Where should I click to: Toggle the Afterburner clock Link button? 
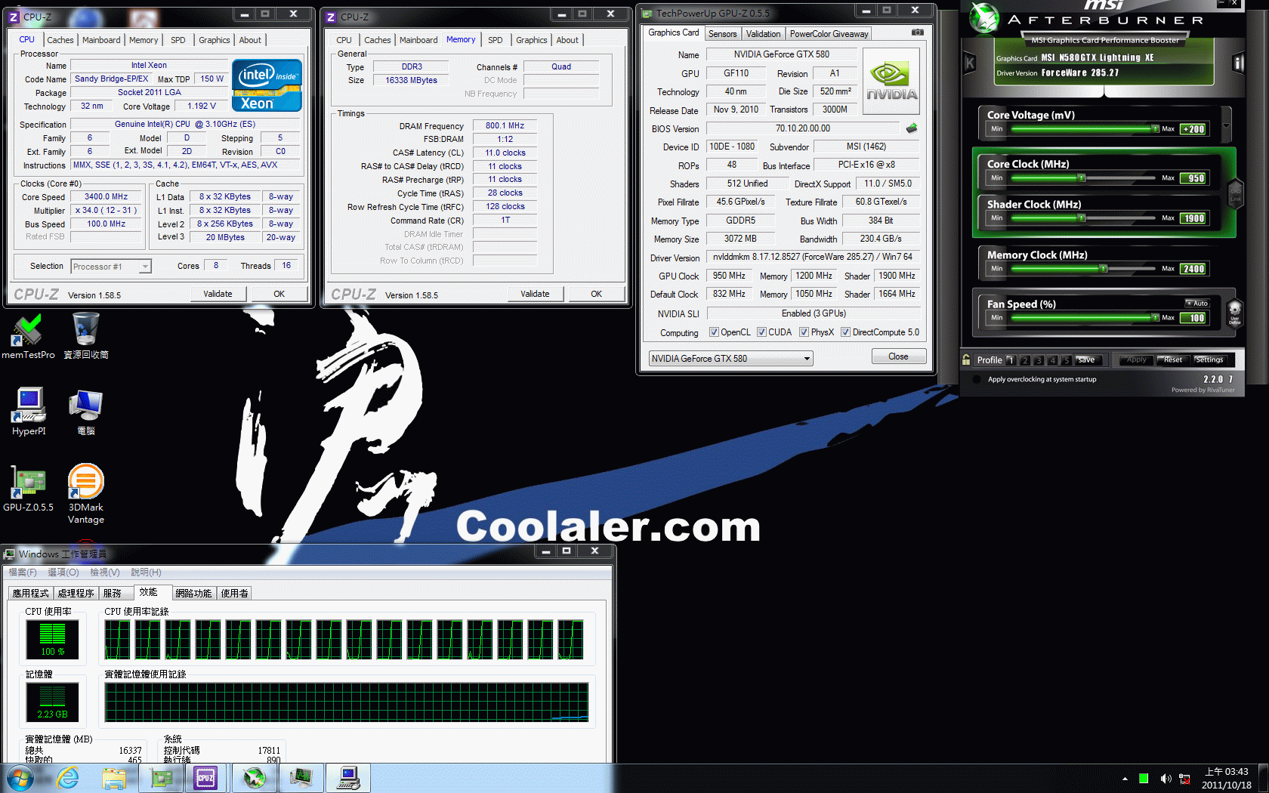1236,195
